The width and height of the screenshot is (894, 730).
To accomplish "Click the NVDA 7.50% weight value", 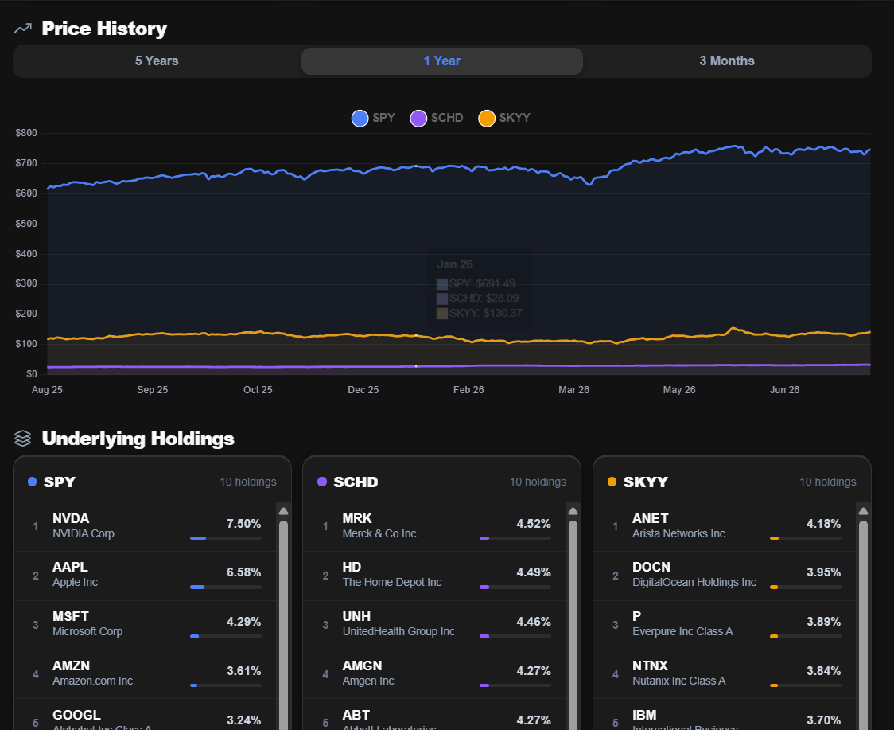I will (x=243, y=523).
